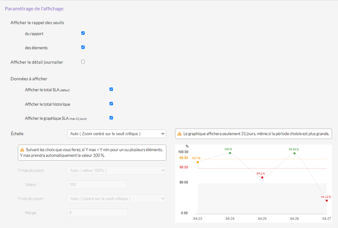Uncheck the 'du rapport' checkbox
The width and height of the screenshot is (338, 228).
point(83,33)
